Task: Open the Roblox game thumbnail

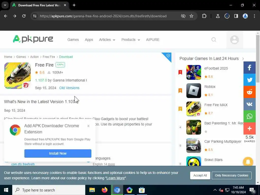Action: pyautogui.click(x=193, y=91)
